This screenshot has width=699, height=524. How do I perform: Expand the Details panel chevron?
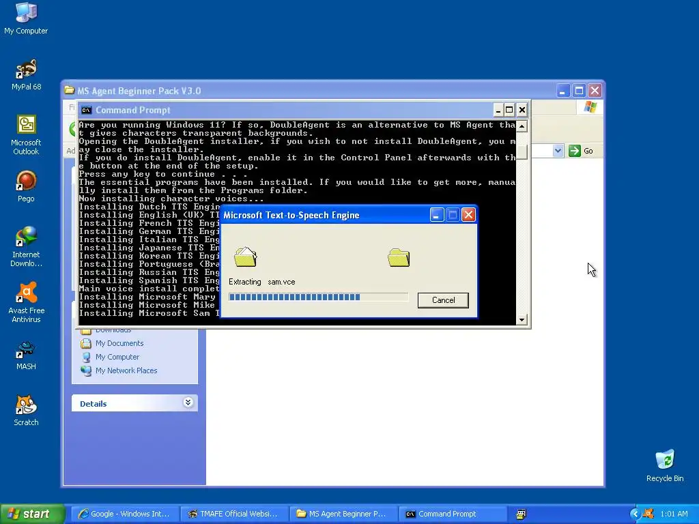point(188,403)
